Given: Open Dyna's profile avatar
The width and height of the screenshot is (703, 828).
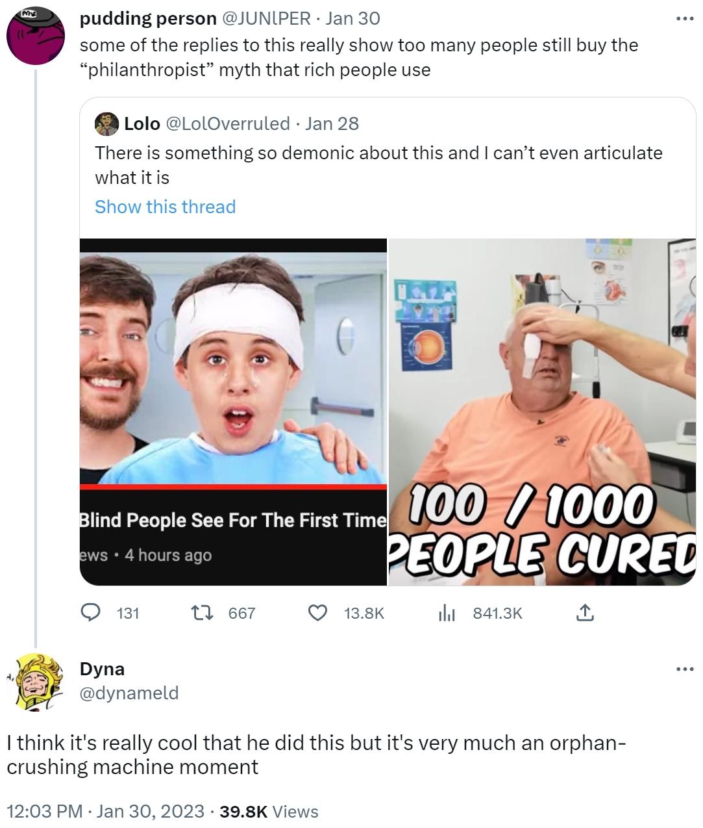Looking at the screenshot, I should click(36, 681).
